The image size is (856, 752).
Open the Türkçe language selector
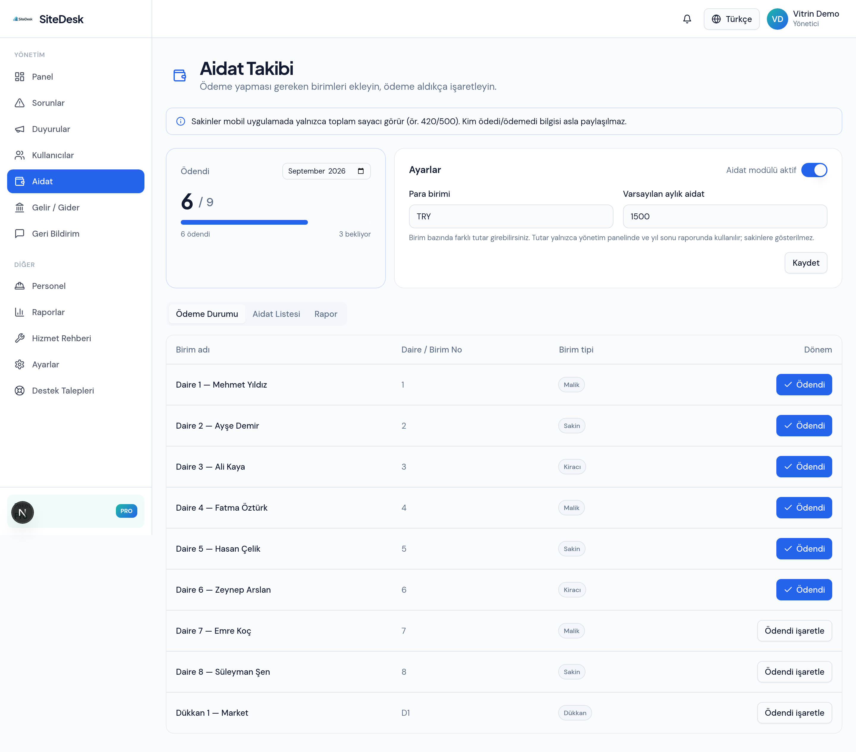coord(731,19)
